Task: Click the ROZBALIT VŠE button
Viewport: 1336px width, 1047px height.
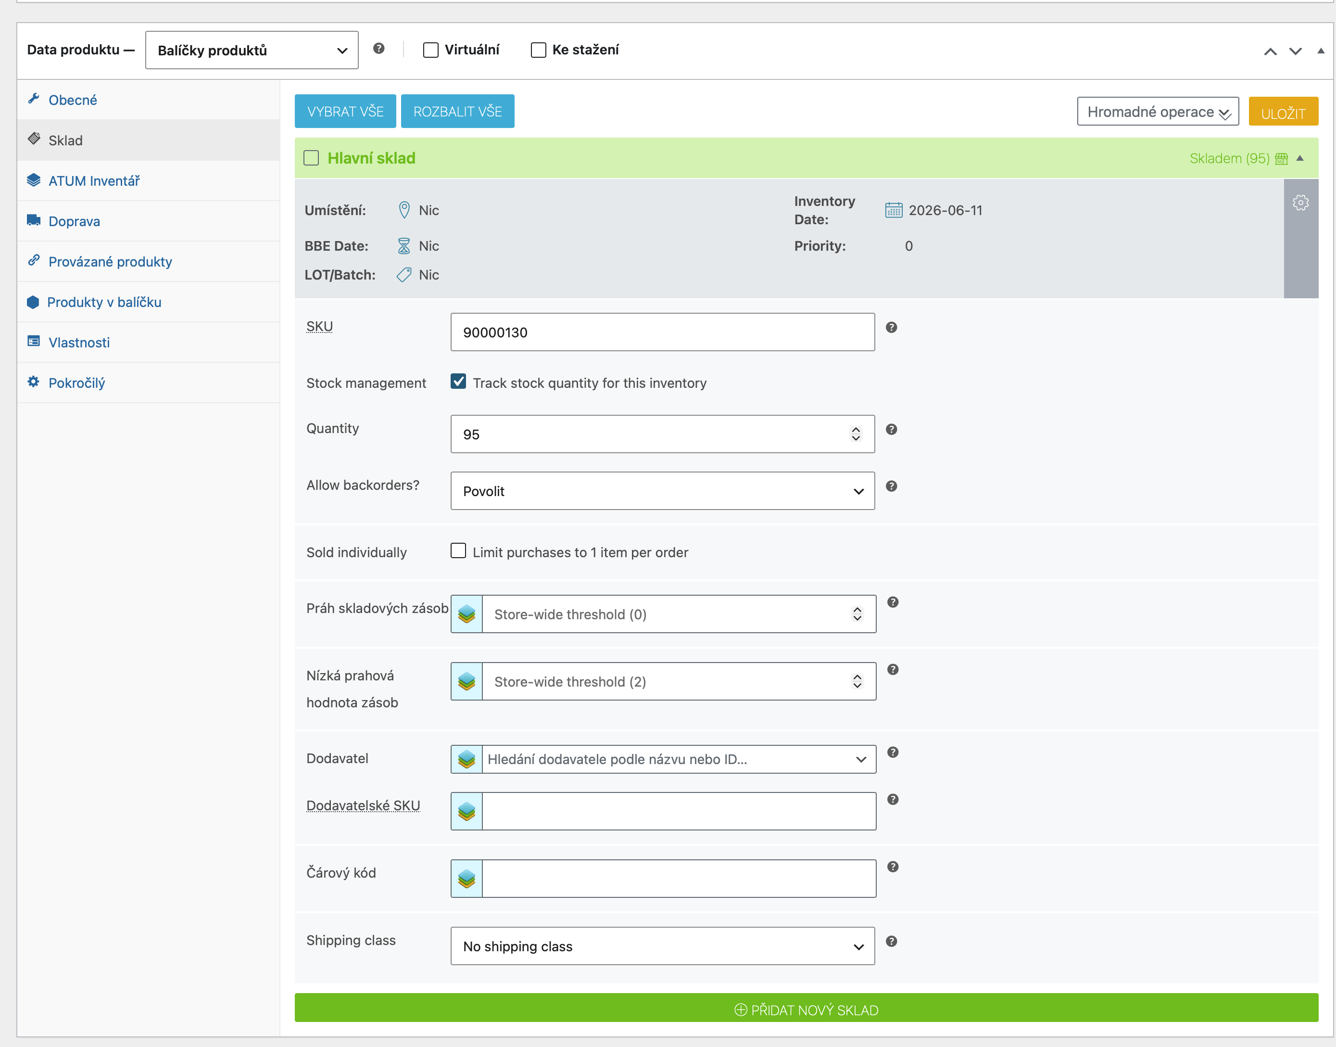Action: point(457,111)
